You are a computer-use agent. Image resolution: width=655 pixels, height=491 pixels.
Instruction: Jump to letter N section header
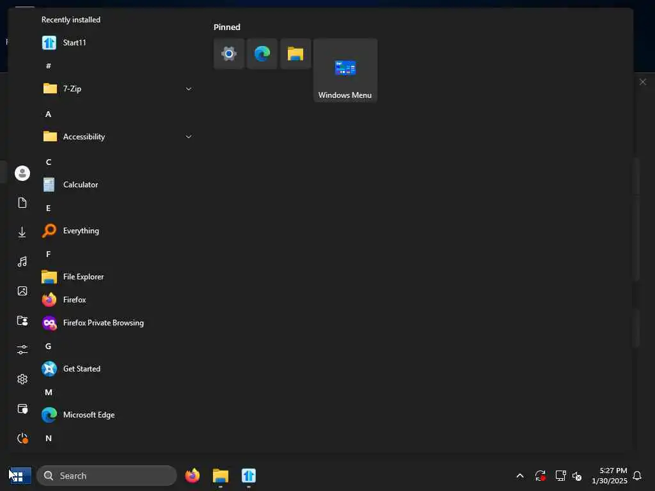click(x=49, y=438)
